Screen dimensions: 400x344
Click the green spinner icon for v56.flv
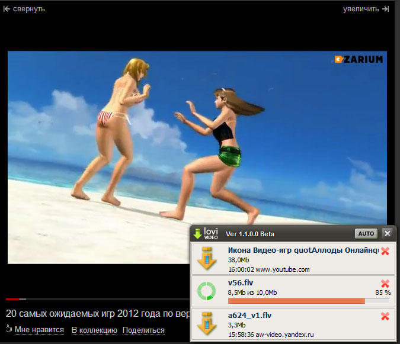click(x=207, y=291)
